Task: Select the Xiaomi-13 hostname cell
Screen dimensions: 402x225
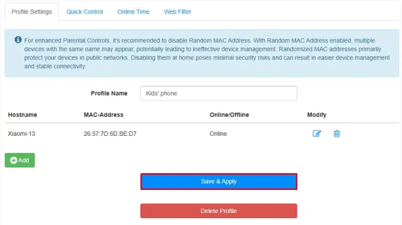Action: click(x=22, y=133)
